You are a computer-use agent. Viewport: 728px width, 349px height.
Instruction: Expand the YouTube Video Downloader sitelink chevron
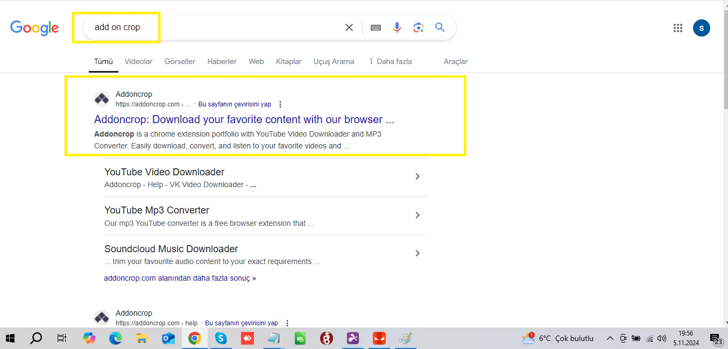pos(418,176)
